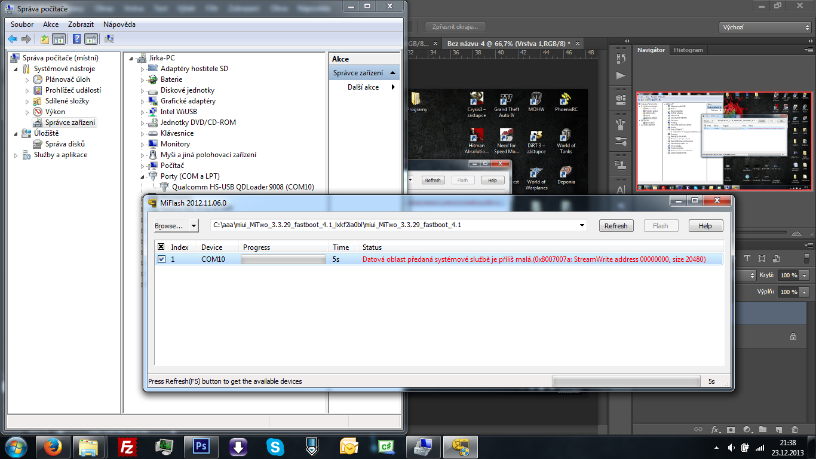Viewport: 816px width, 459px height.
Task: Open Photoshop Actions play icon panel
Action: (x=621, y=75)
